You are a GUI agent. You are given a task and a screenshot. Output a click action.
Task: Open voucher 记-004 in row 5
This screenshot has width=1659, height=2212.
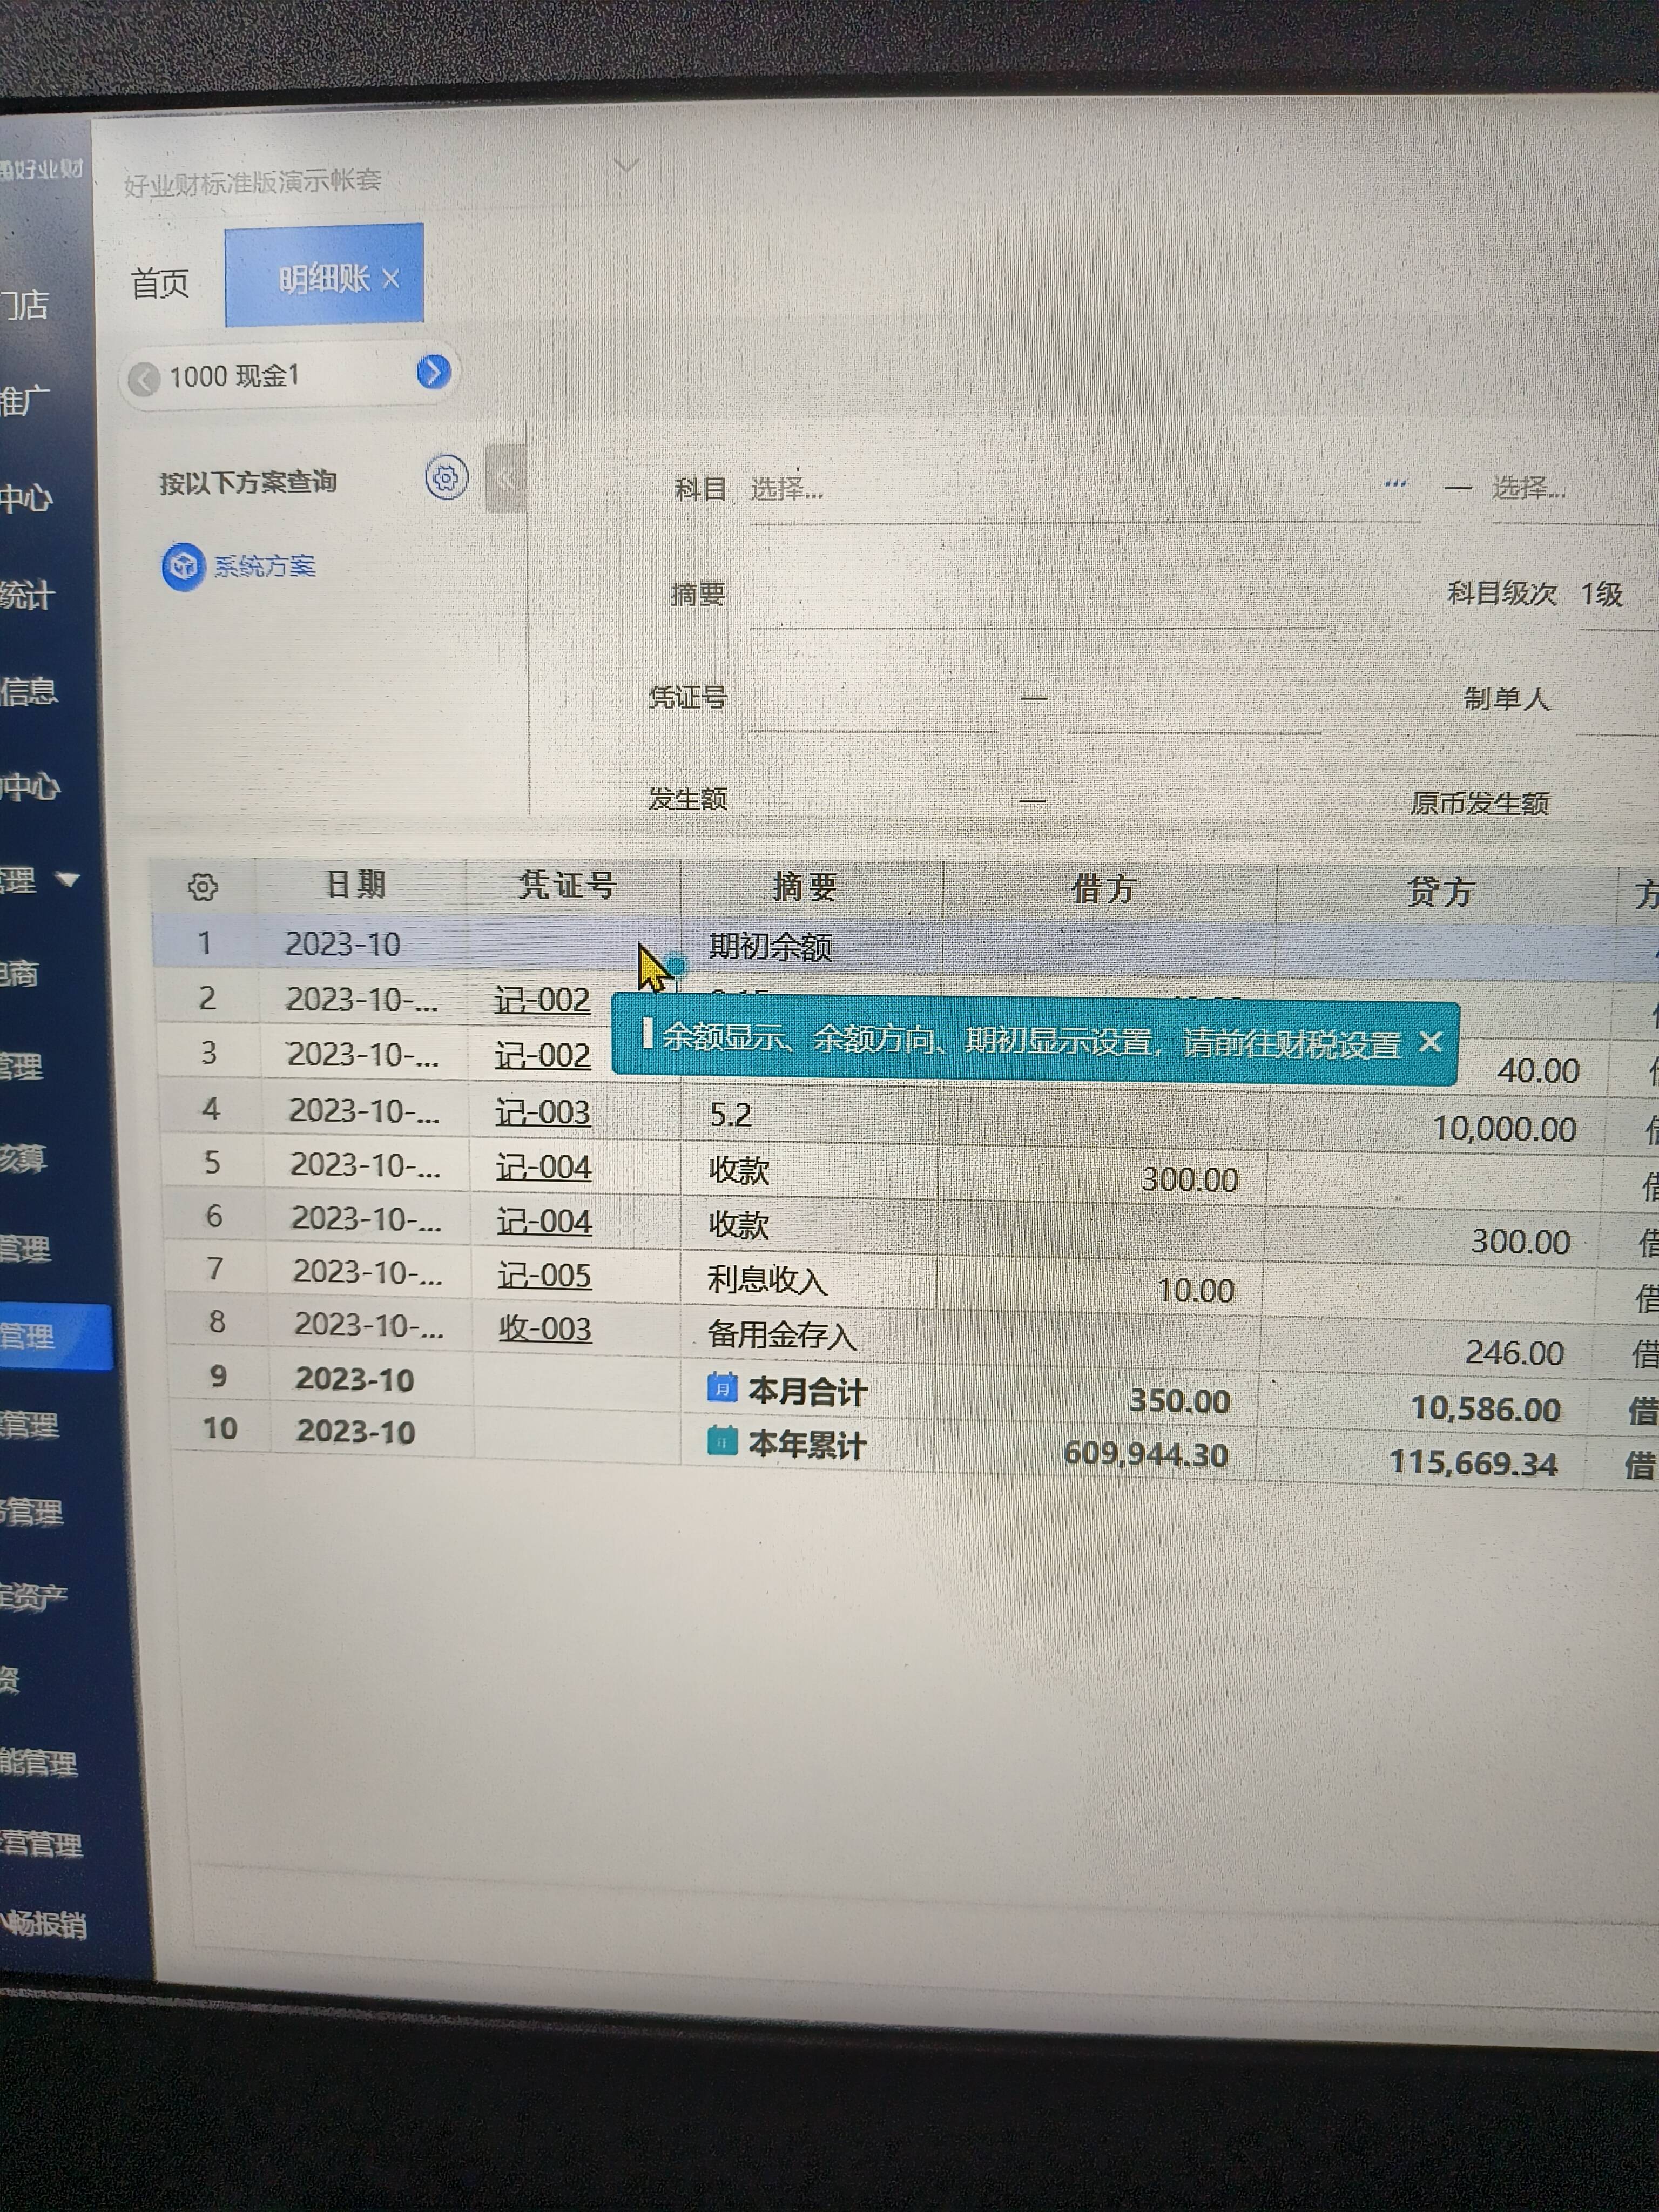[544, 1167]
